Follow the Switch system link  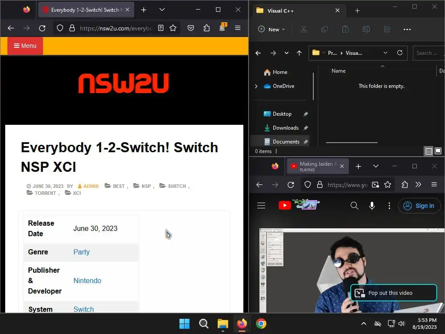point(83,309)
